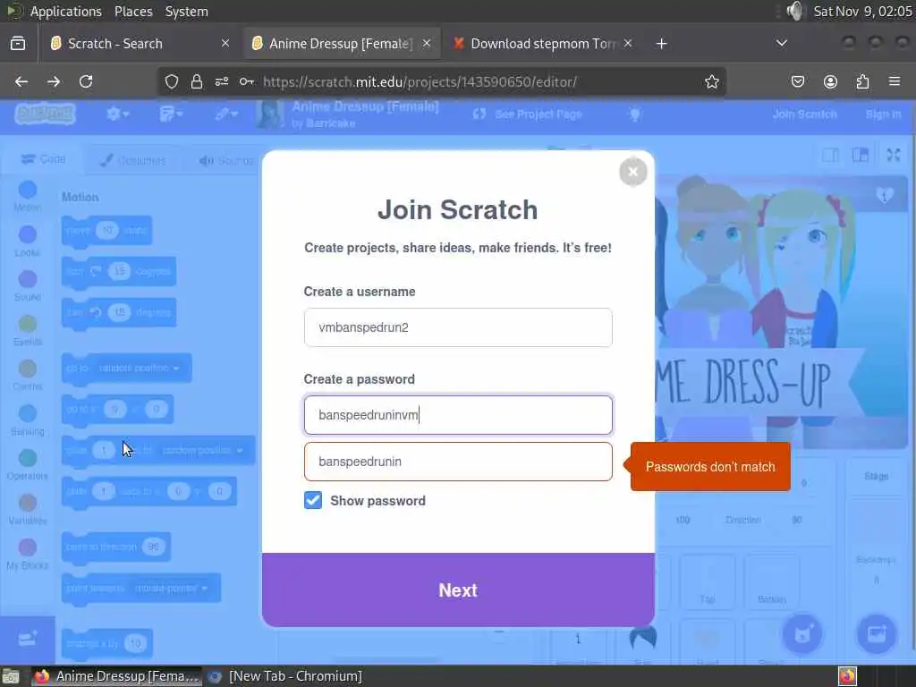The height and width of the screenshot is (687, 916).
Task: Click the username input field
Action: click(458, 327)
